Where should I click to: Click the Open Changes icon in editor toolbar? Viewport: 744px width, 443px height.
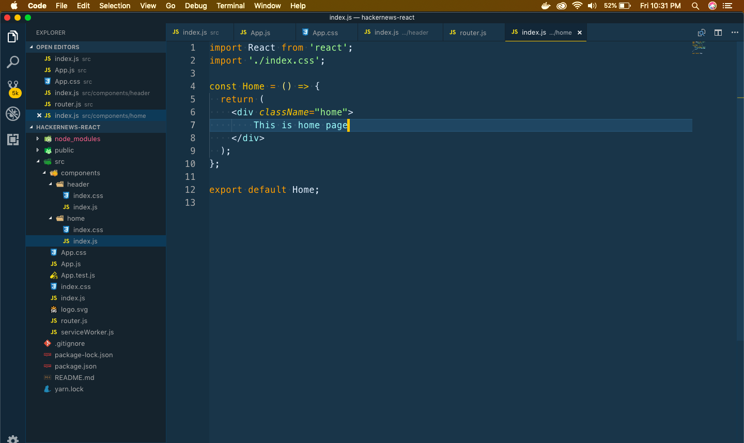pyautogui.click(x=701, y=33)
